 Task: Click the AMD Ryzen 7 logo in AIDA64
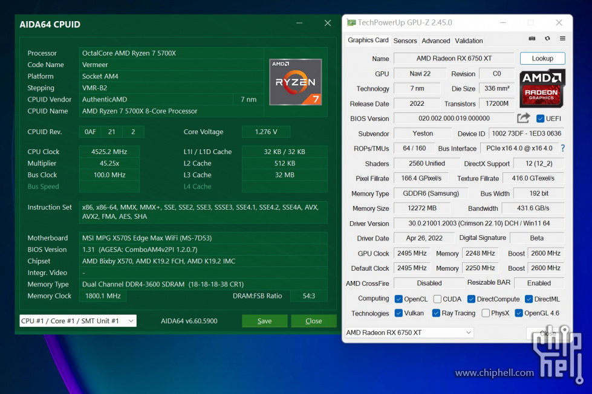[295, 82]
